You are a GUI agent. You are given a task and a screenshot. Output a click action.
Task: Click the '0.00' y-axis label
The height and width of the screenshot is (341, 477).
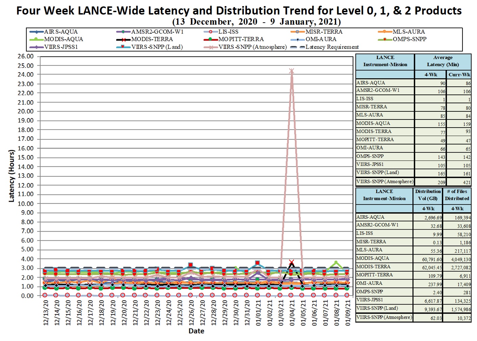(x=27, y=296)
